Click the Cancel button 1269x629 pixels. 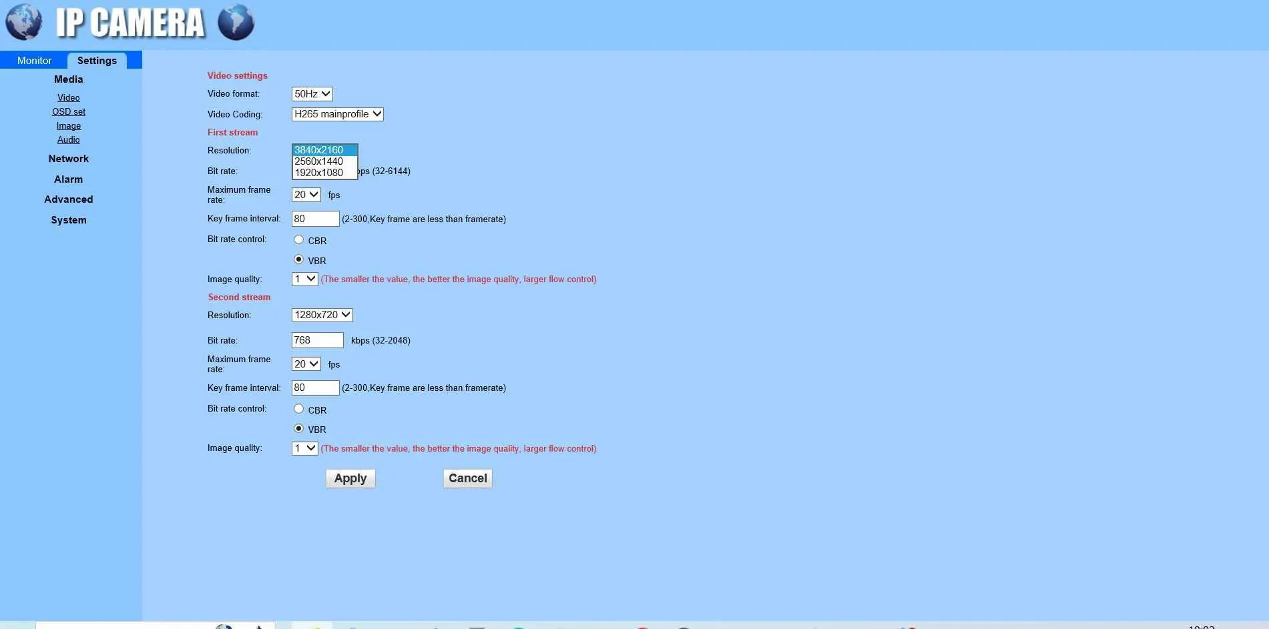(467, 478)
